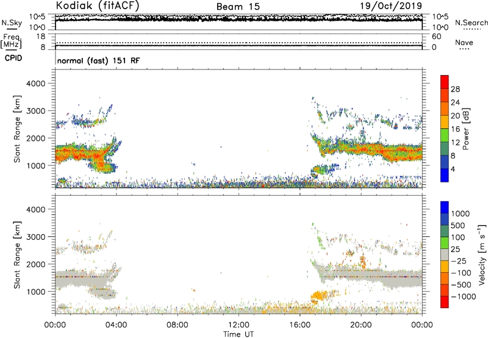The height and width of the screenshot is (338, 488).
Task: Click the solid line sample under 'N.Sky'
Action: click(x=12, y=29)
